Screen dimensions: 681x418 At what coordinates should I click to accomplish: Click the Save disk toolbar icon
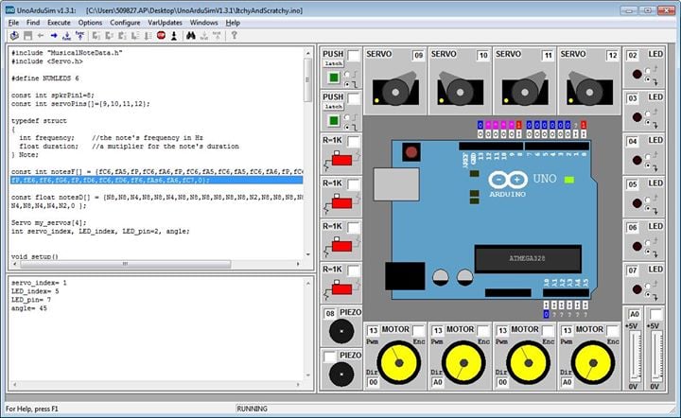coord(27,36)
